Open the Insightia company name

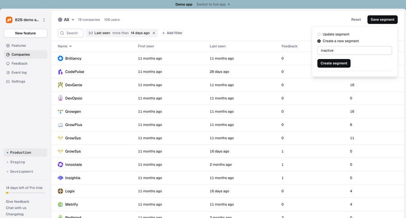click(x=73, y=178)
